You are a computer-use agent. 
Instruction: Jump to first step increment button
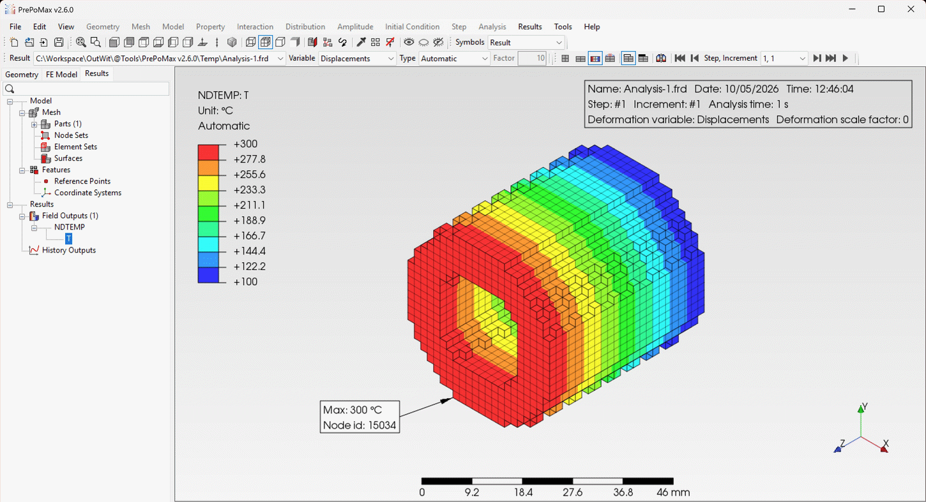pos(679,58)
